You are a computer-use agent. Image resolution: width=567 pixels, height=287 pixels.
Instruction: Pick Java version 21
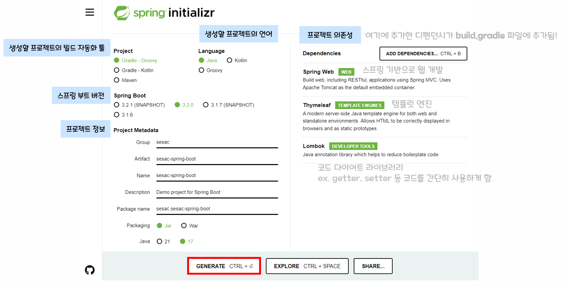pyautogui.click(x=163, y=241)
